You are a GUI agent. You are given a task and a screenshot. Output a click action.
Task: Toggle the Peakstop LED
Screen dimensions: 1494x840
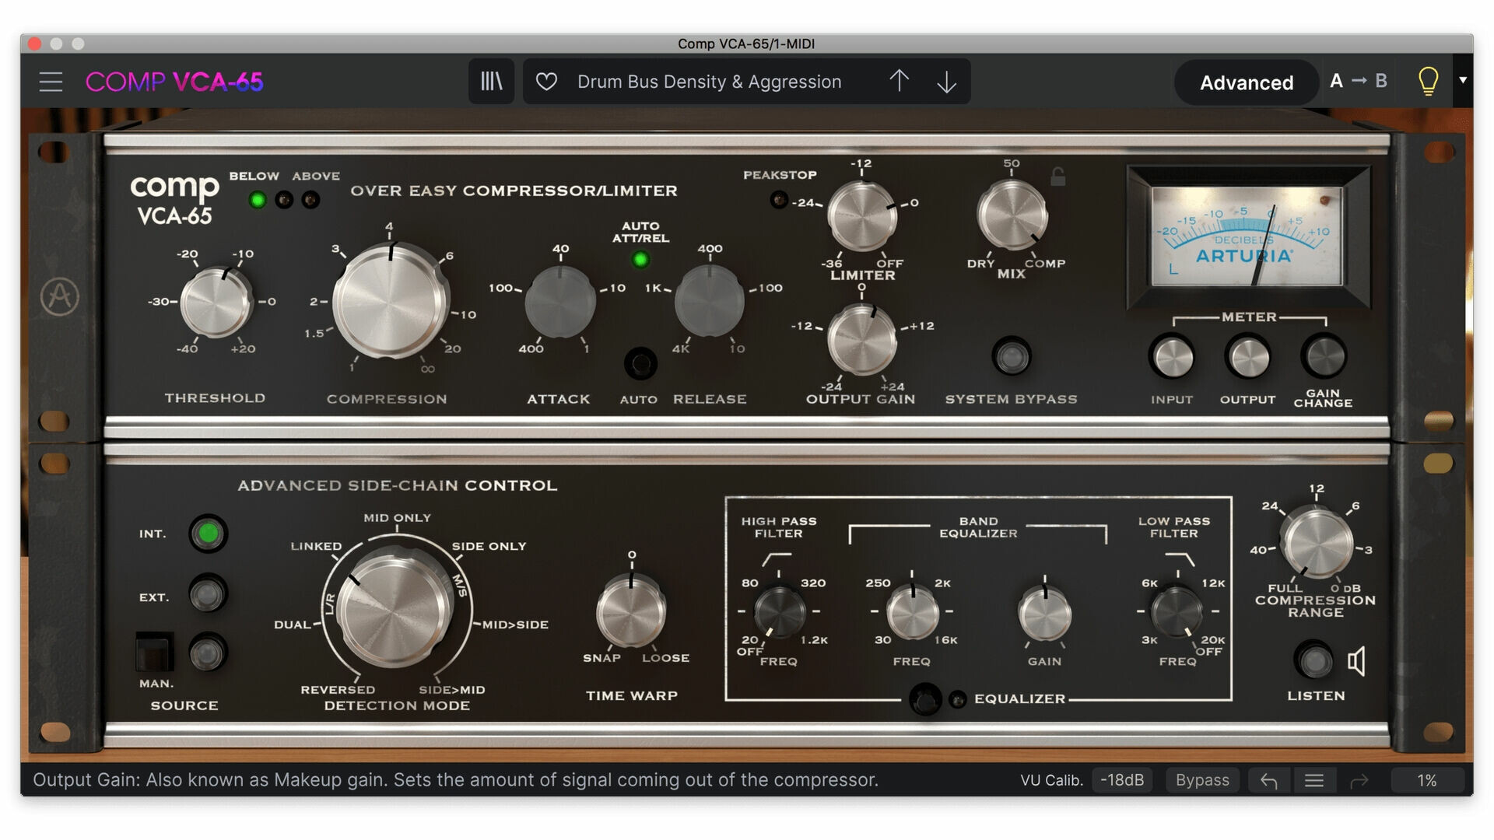(x=778, y=200)
